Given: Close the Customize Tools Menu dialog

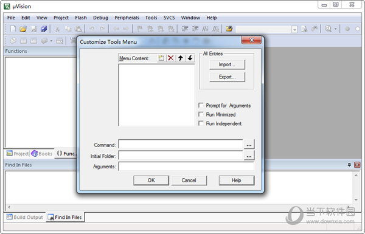Looking at the screenshot, I should pos(251,40).
